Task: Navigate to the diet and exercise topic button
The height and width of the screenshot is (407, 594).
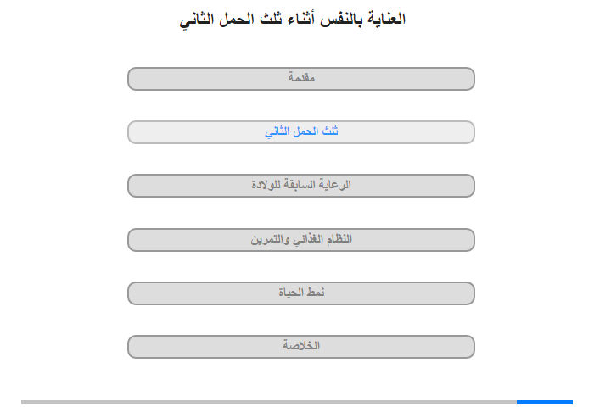Action: coord(300,240)
